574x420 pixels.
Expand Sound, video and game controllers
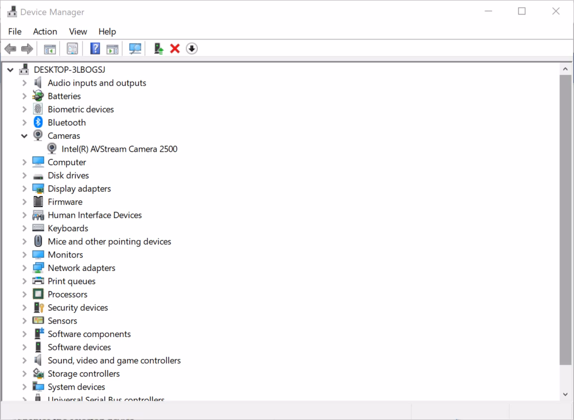tap(24, 361)
